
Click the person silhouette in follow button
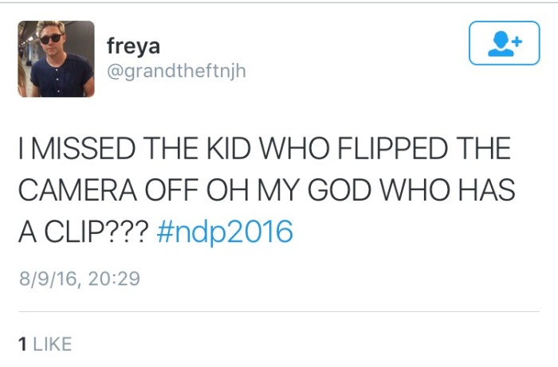pyautogui.click(x=501, y=44)
